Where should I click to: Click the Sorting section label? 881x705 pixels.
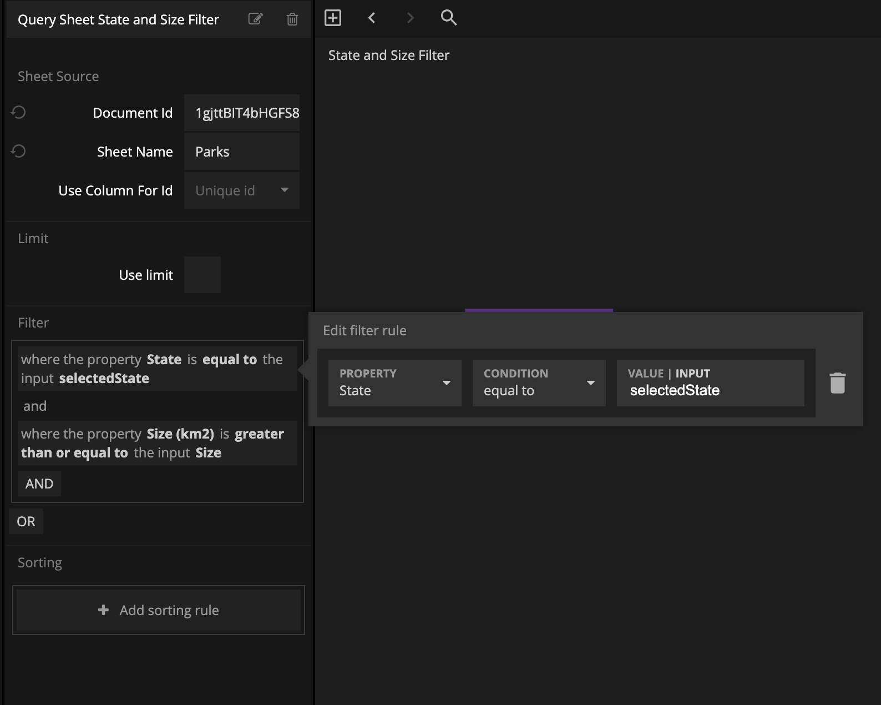[x=40, y=562]
